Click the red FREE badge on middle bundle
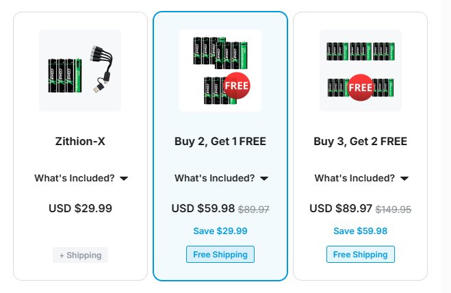 click(237, 86)
